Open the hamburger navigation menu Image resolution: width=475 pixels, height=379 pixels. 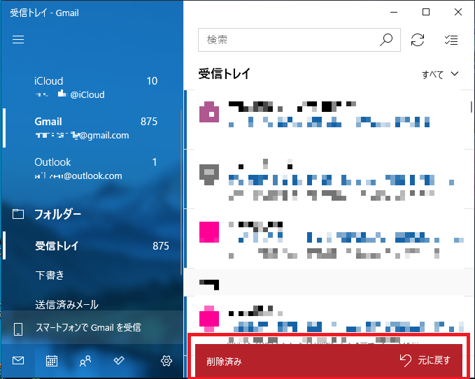coord(18,39)
